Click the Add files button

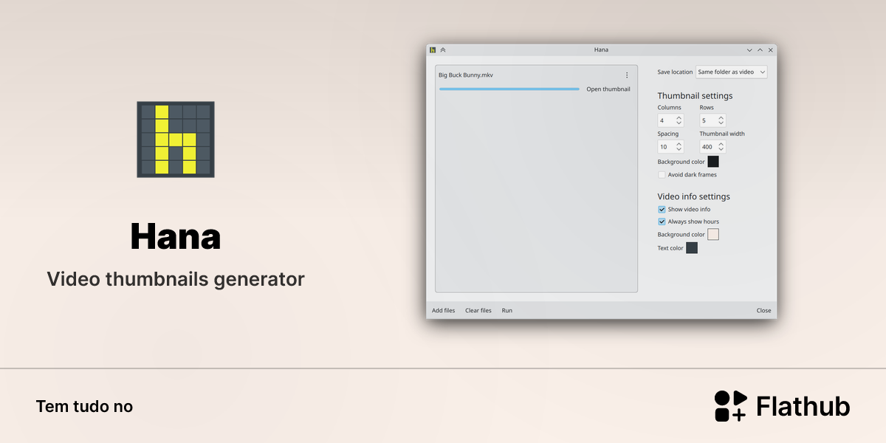tap(444, 311)
